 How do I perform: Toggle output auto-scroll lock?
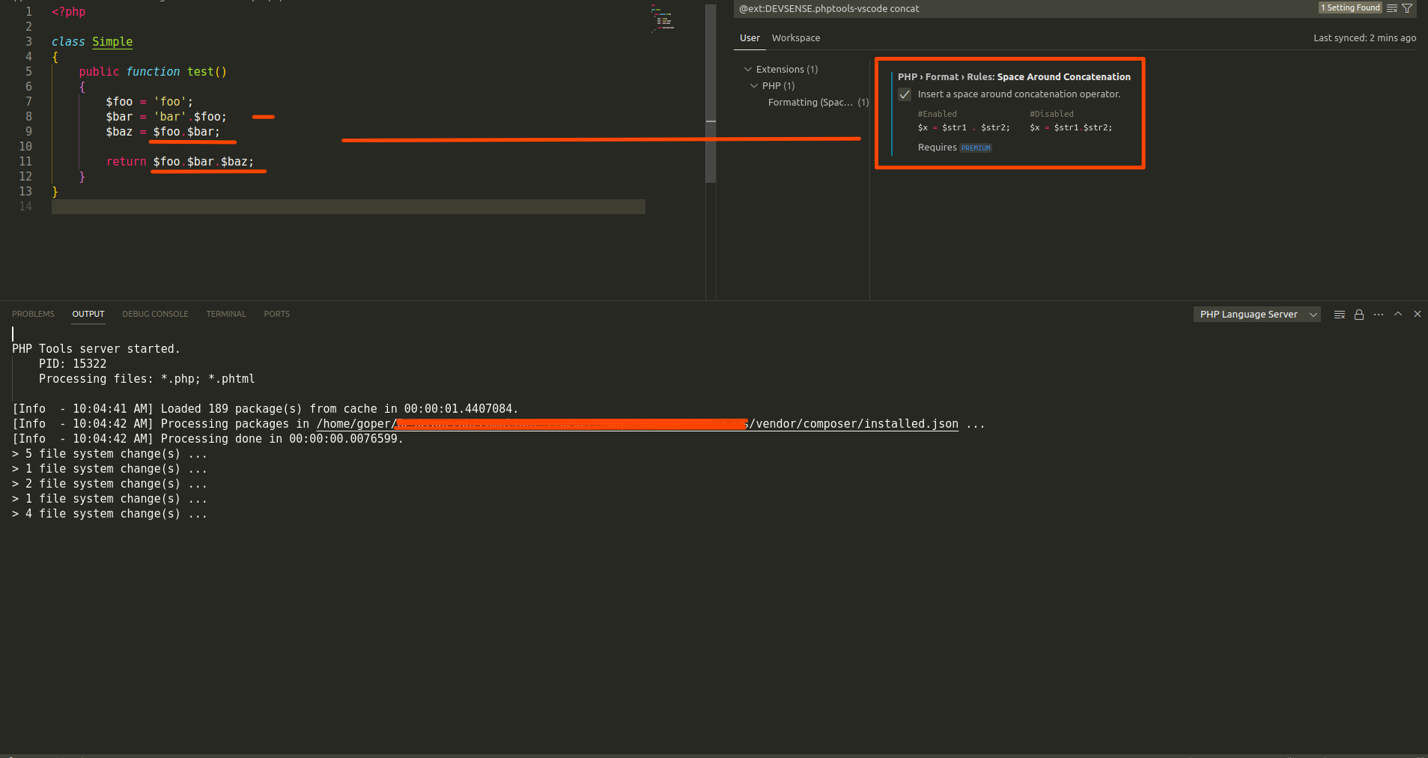[1359, 315]
